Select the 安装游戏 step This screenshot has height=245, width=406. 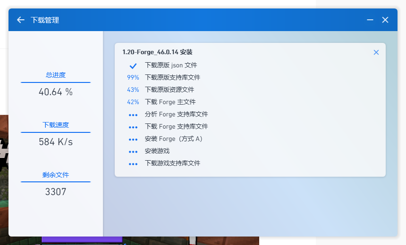click(157, 151)
